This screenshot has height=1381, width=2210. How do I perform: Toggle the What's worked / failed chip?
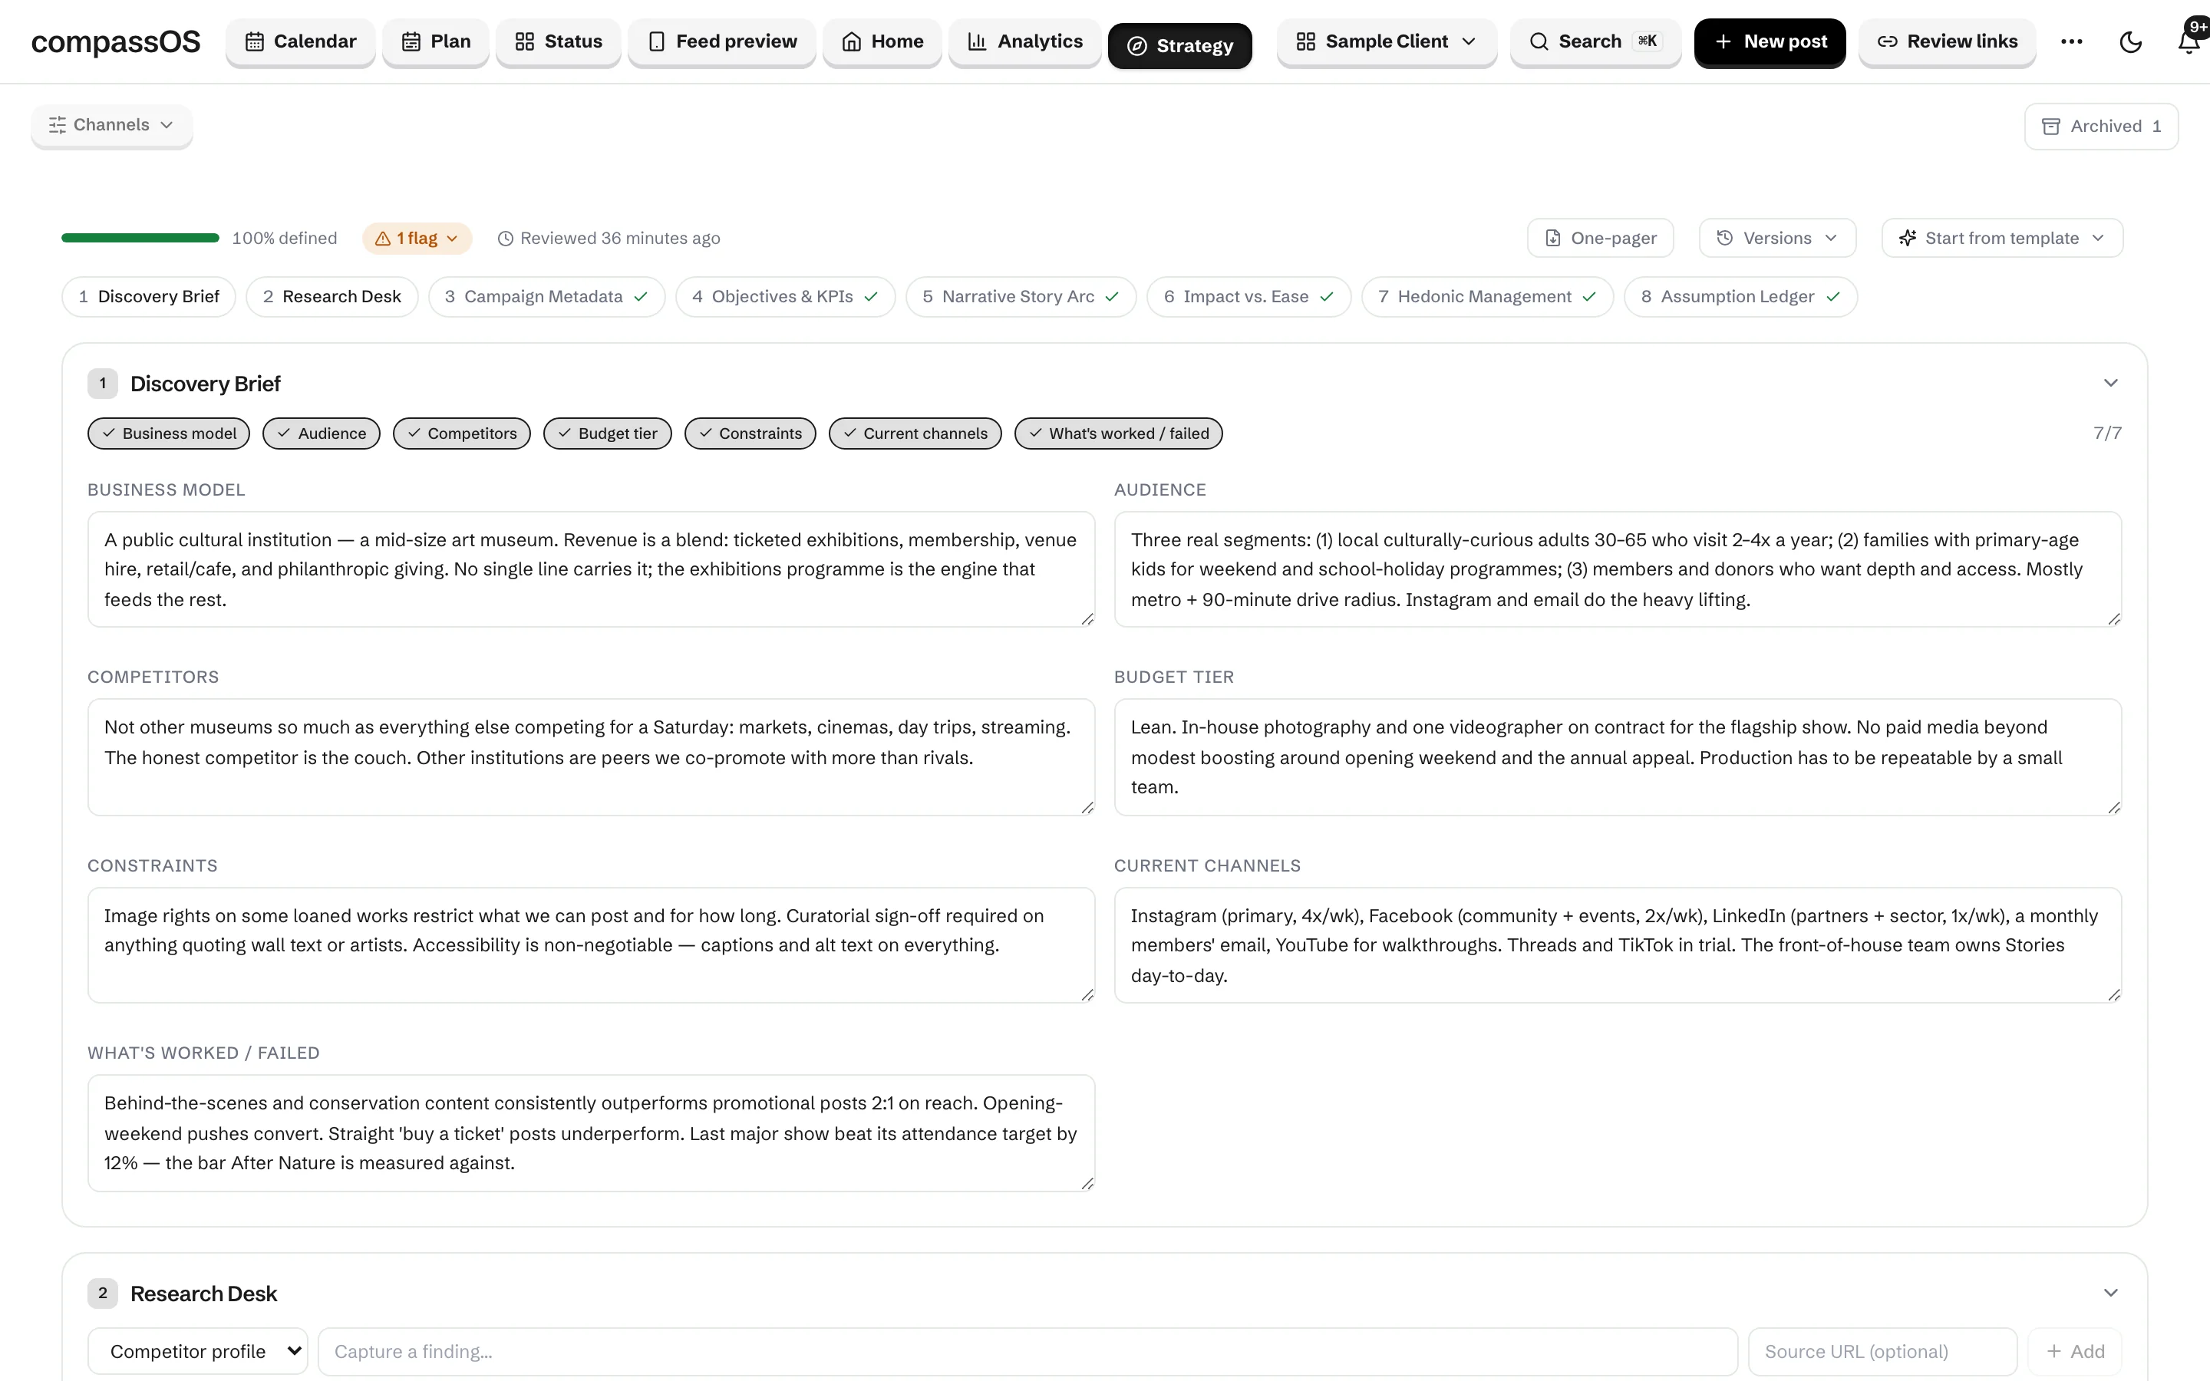click(x=1119, y=433)
